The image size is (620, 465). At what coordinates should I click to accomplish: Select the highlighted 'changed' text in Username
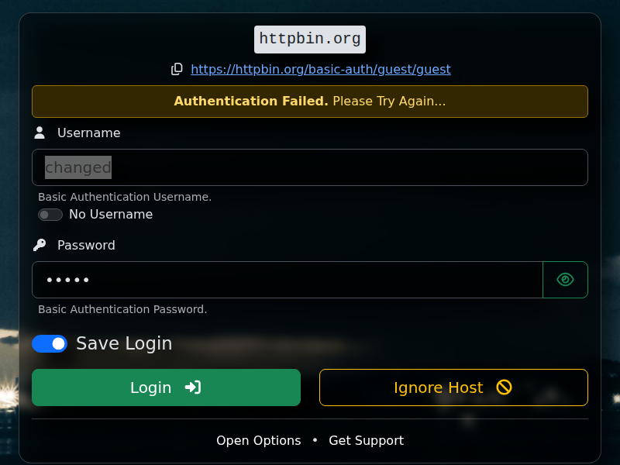[77, 167]
